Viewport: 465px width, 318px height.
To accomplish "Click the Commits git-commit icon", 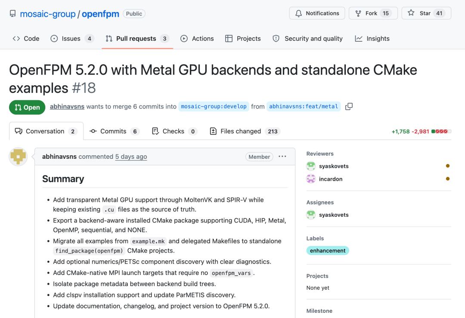I will click(93, 131).
